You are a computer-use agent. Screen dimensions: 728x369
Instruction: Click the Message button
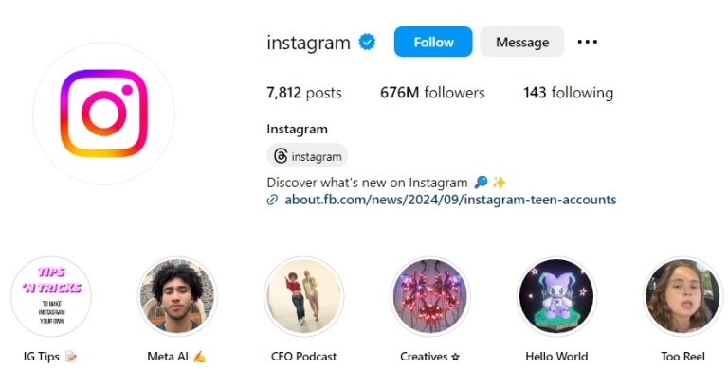(x=522, y=42)
